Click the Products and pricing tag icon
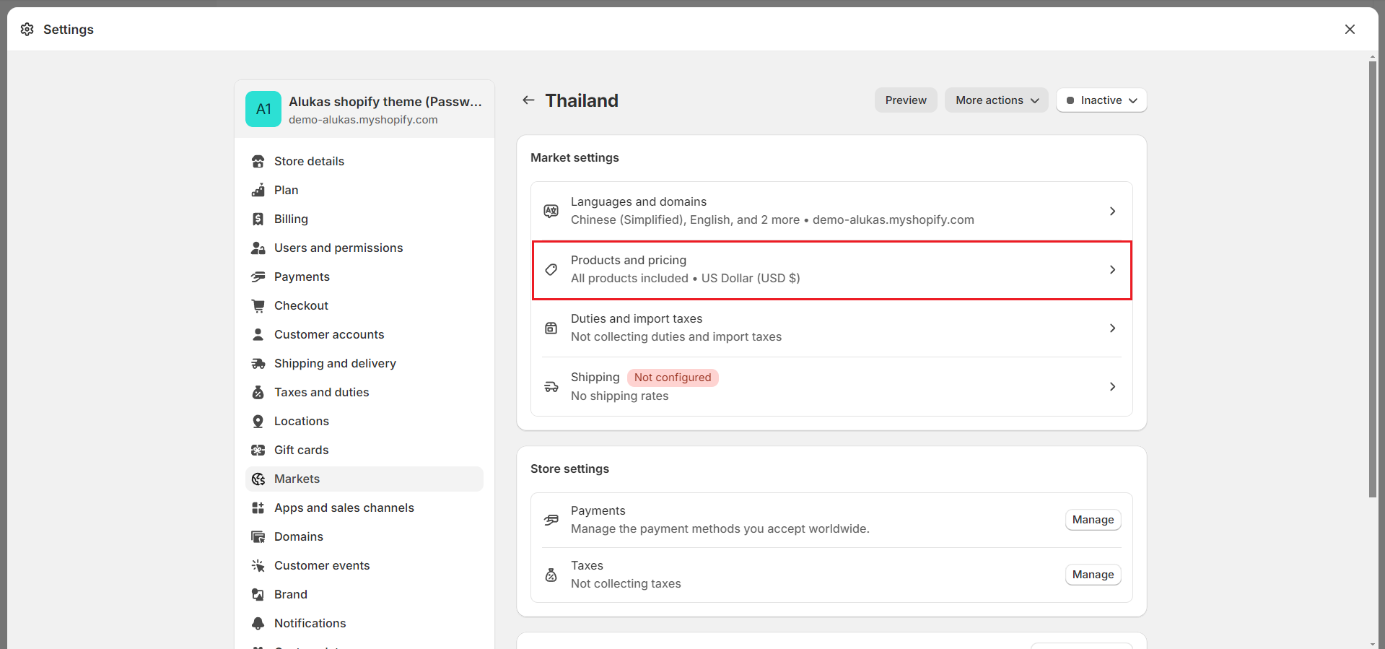The height and width of the screenshot is (649, 1385). 551,269
